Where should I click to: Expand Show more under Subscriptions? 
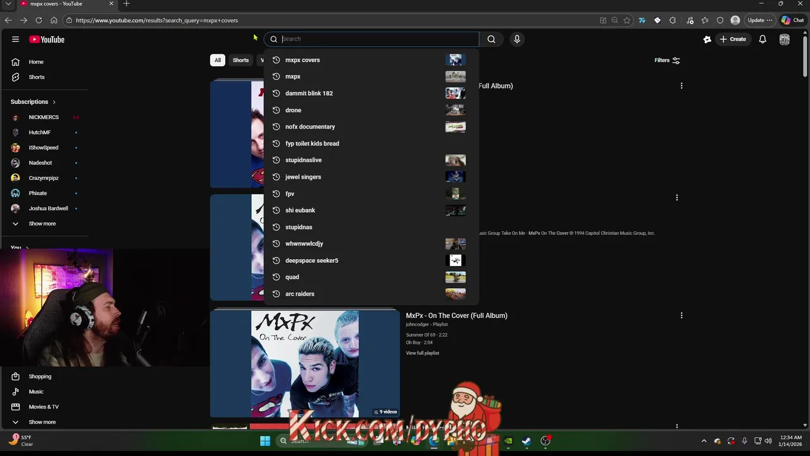click(x=44, y=224)
